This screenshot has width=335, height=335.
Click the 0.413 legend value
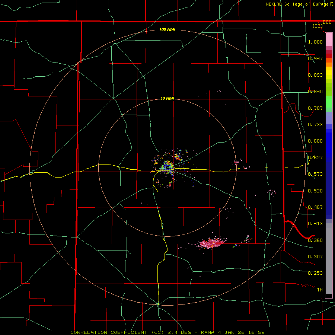click(x=315, y=223)
